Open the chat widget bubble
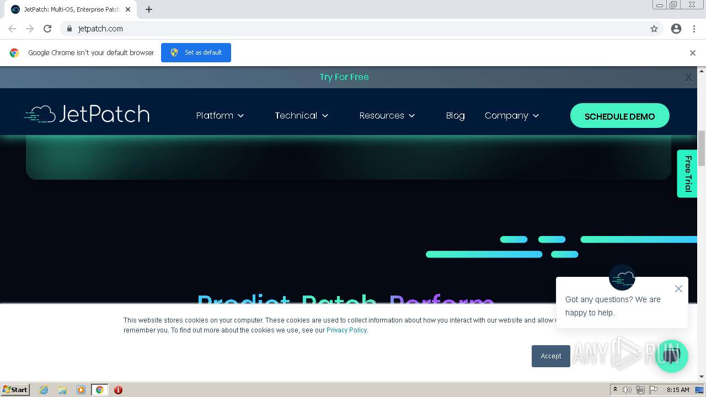The image size is (706, 397). [671, 356]
